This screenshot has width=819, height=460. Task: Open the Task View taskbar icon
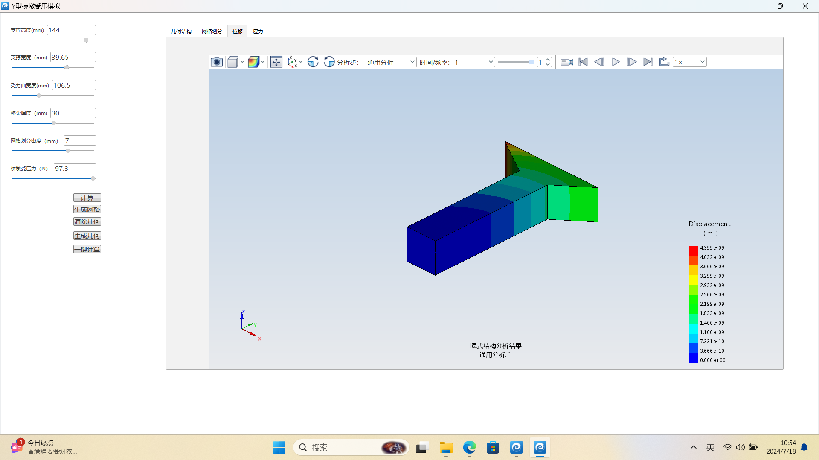[421, 448]
